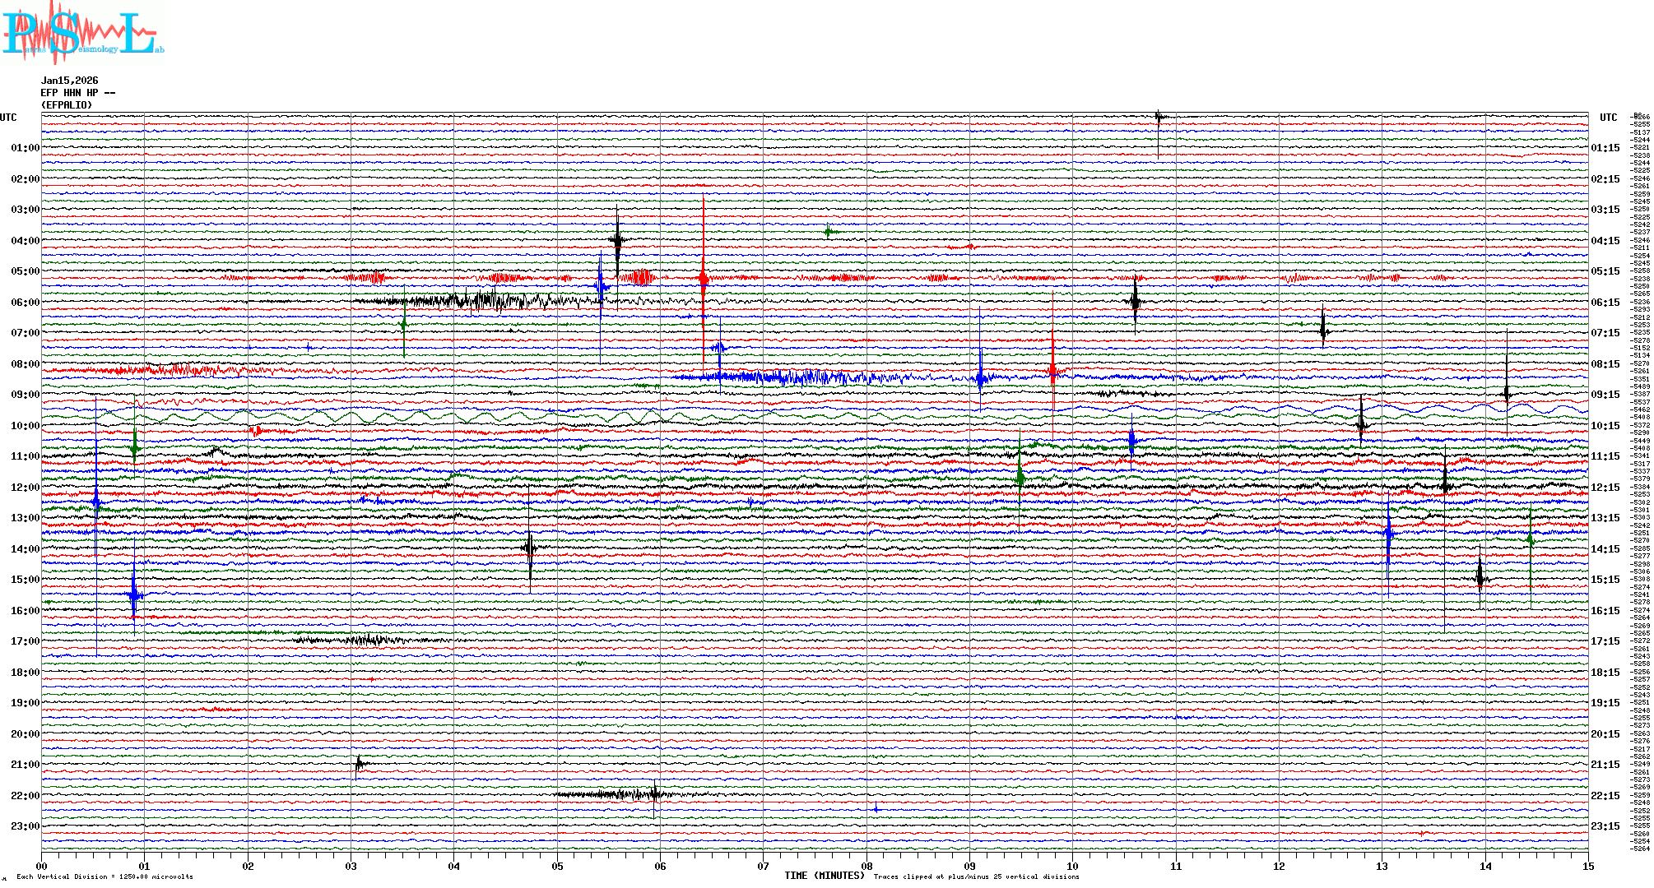Click the TIME (MINUTES) axis title

(825, 876)
